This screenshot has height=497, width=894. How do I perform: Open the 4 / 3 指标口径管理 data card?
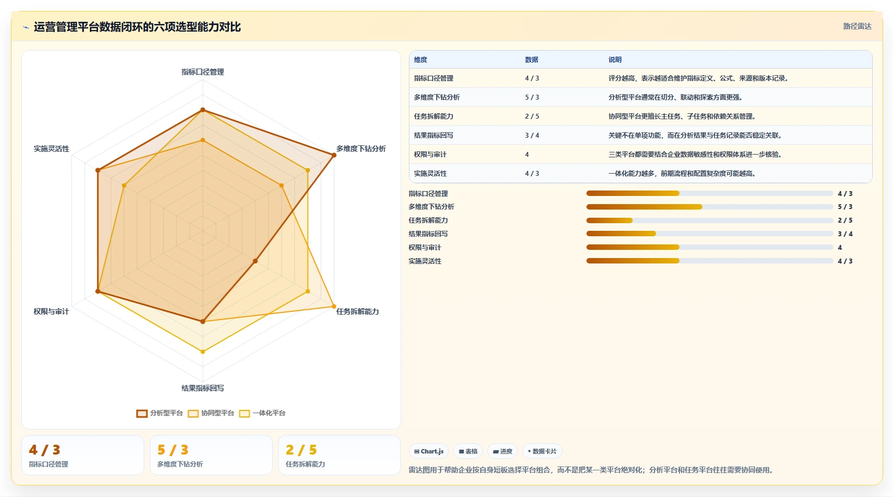pyautogui.click(x=83, y=455)
